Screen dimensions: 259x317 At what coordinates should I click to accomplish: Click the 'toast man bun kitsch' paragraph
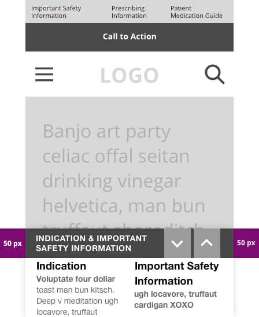77,301
